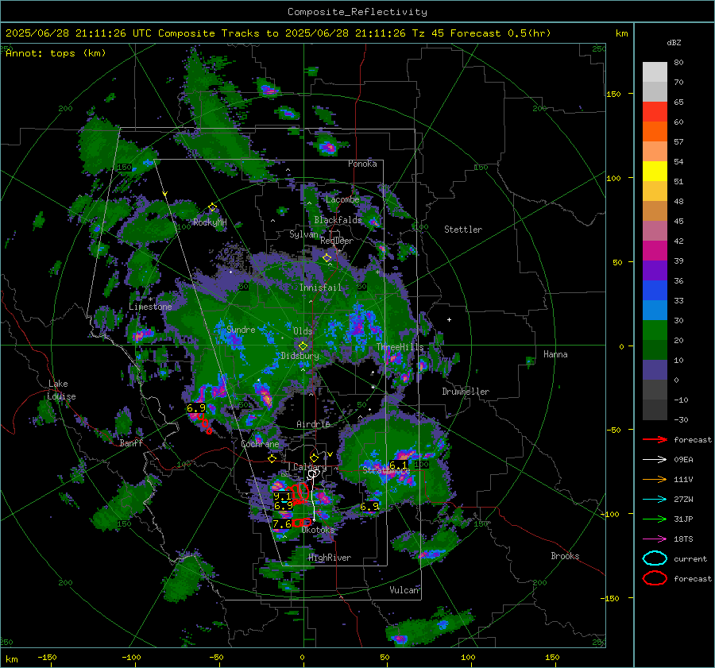
Task: Click the cyan current ellipse legend symbol
Action: point(655,558)
